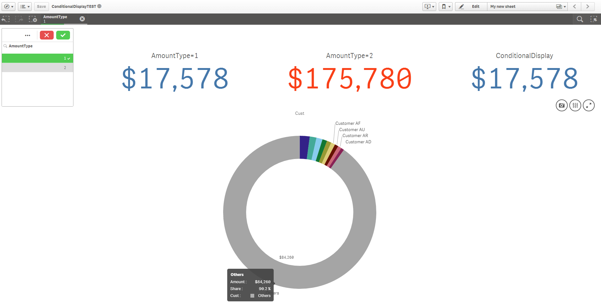Click the Edit sheet button
The height and width of the screenshot is (307, 601).
click(471, 6)
